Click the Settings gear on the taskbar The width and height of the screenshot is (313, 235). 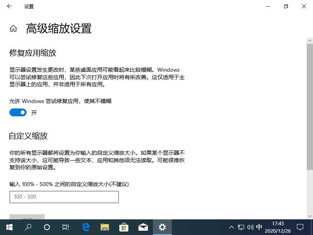tap(162, 227)
